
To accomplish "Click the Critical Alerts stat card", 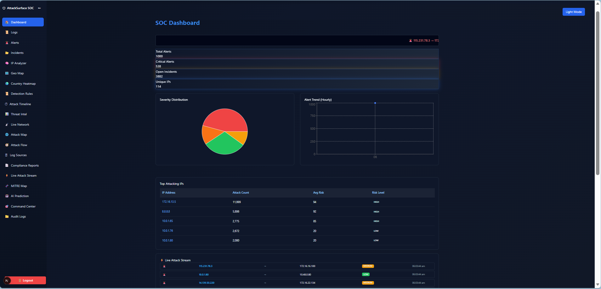I will tap(297, 64).
